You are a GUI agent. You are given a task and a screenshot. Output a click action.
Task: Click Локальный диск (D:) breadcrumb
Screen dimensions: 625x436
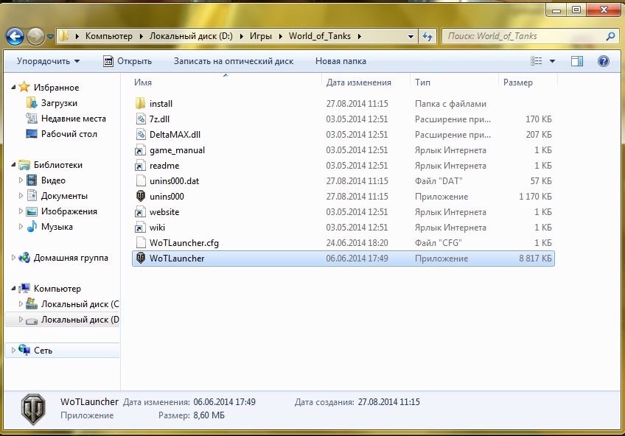(x=191, y=36)
